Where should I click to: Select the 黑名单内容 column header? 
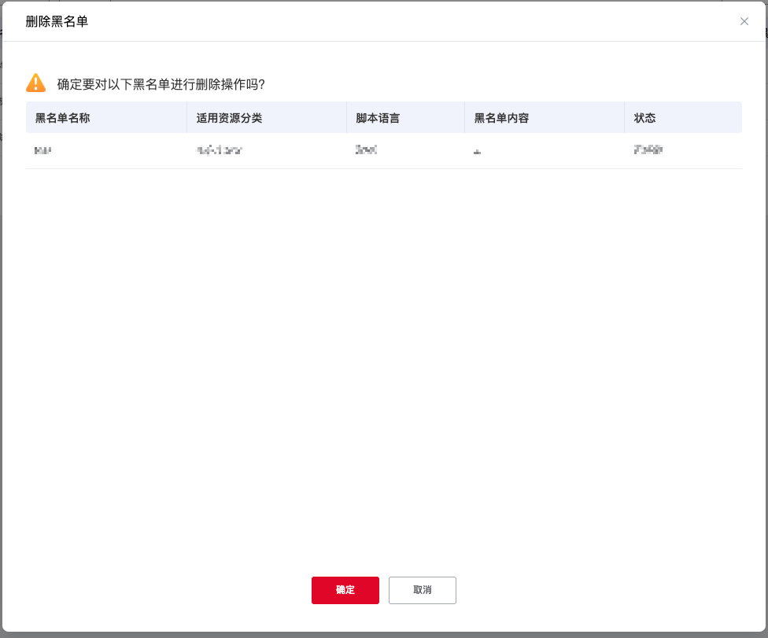[x=501, y=118]
